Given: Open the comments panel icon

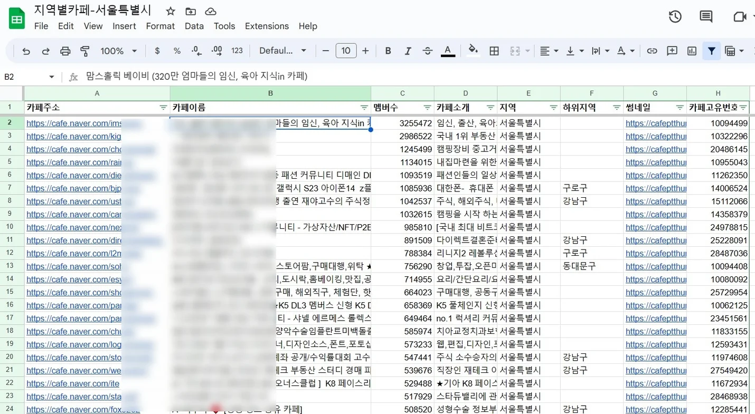Looking at the screenshot, I should [706, 17].
